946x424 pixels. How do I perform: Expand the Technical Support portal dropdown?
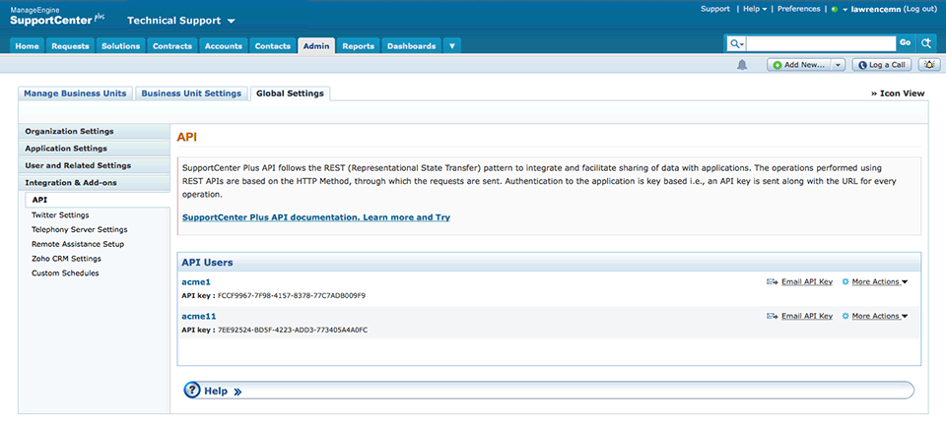point(231,21)
